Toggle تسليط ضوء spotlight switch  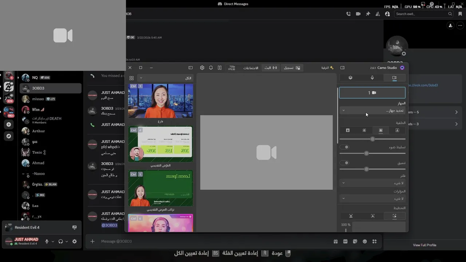coord(344,147)
